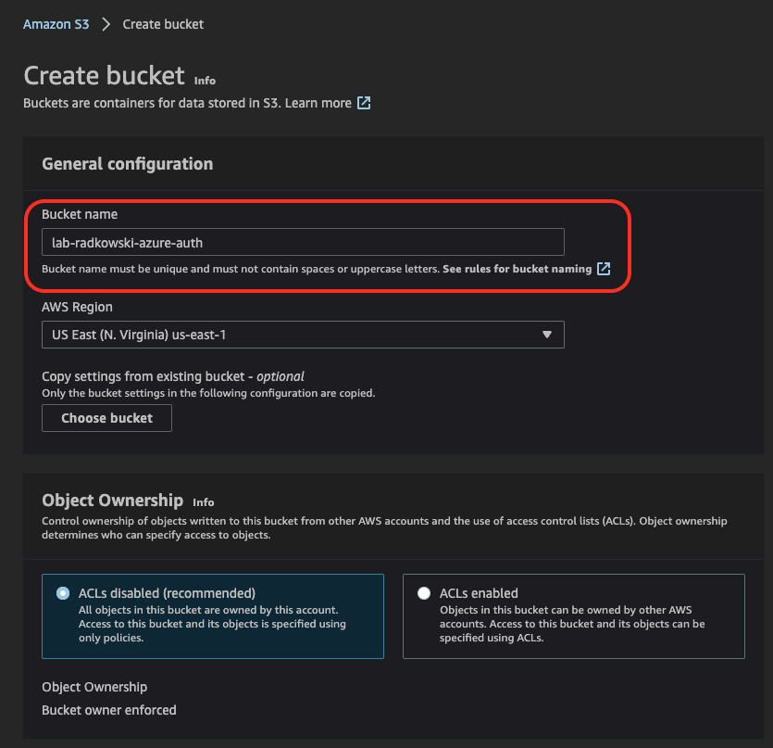The image size is (773, 748).
Task: Click external link icon after bucket naming rules
Action: [604, 269]
